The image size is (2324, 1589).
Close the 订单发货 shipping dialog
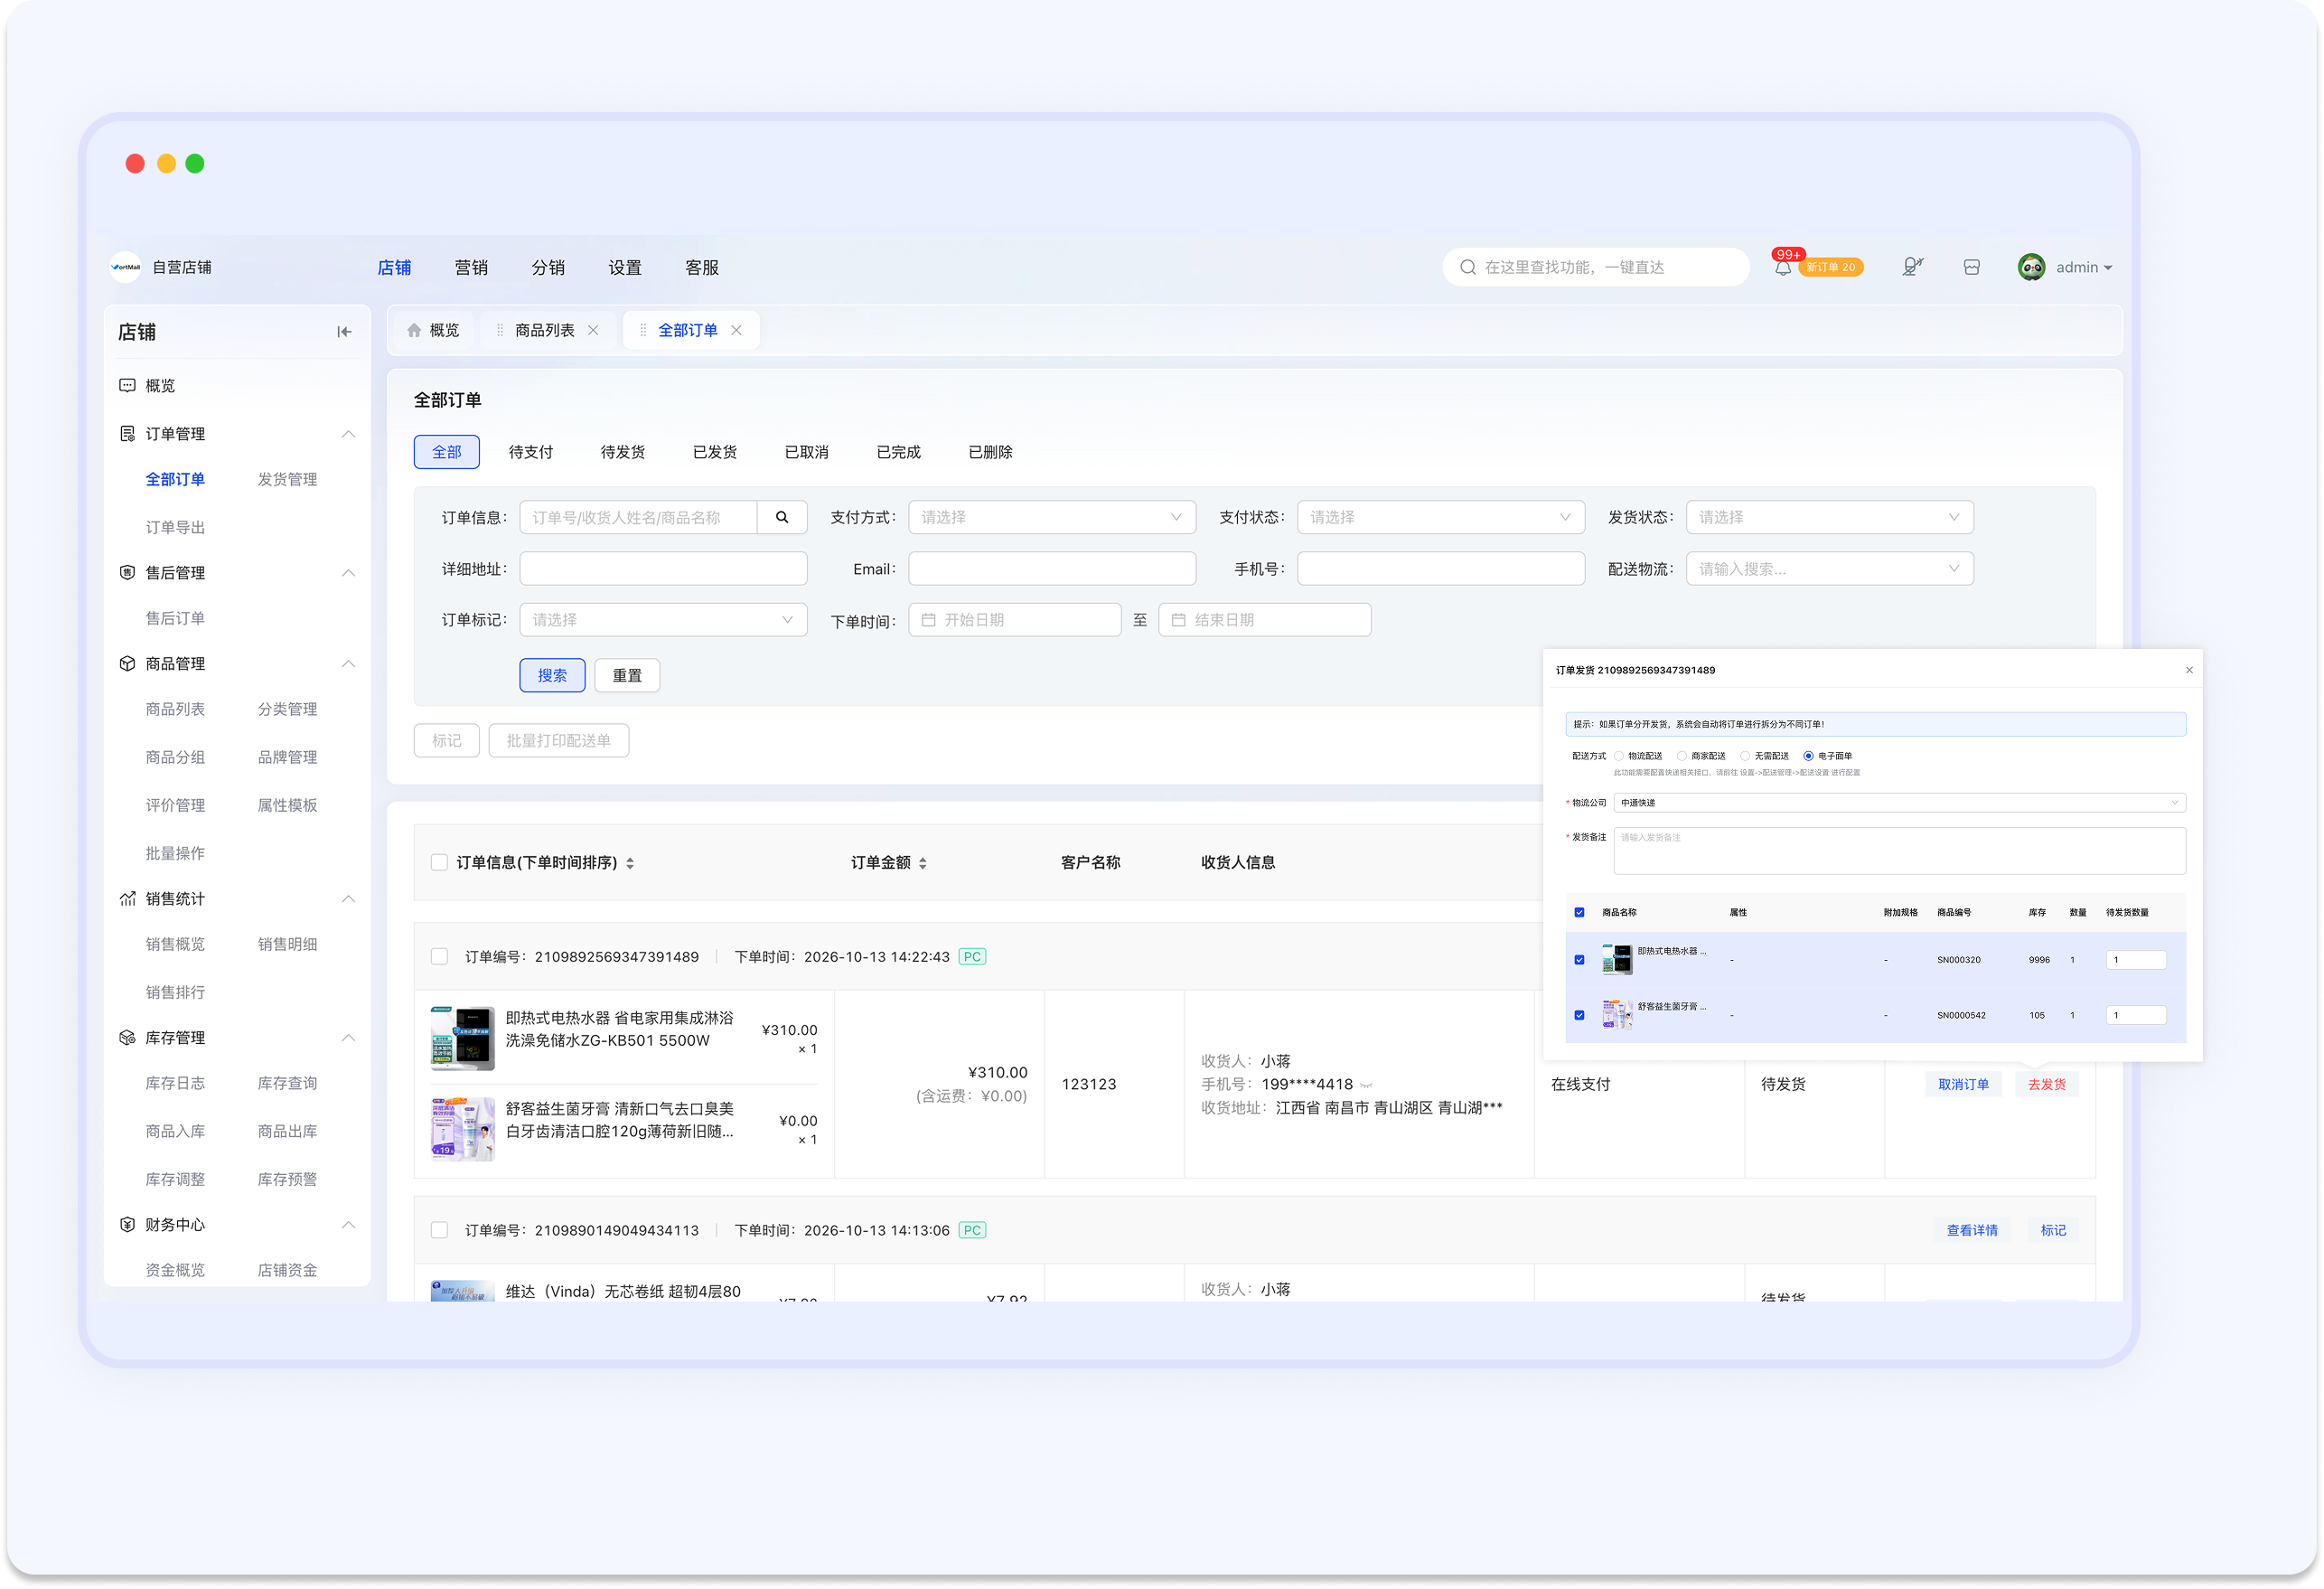2189,671
